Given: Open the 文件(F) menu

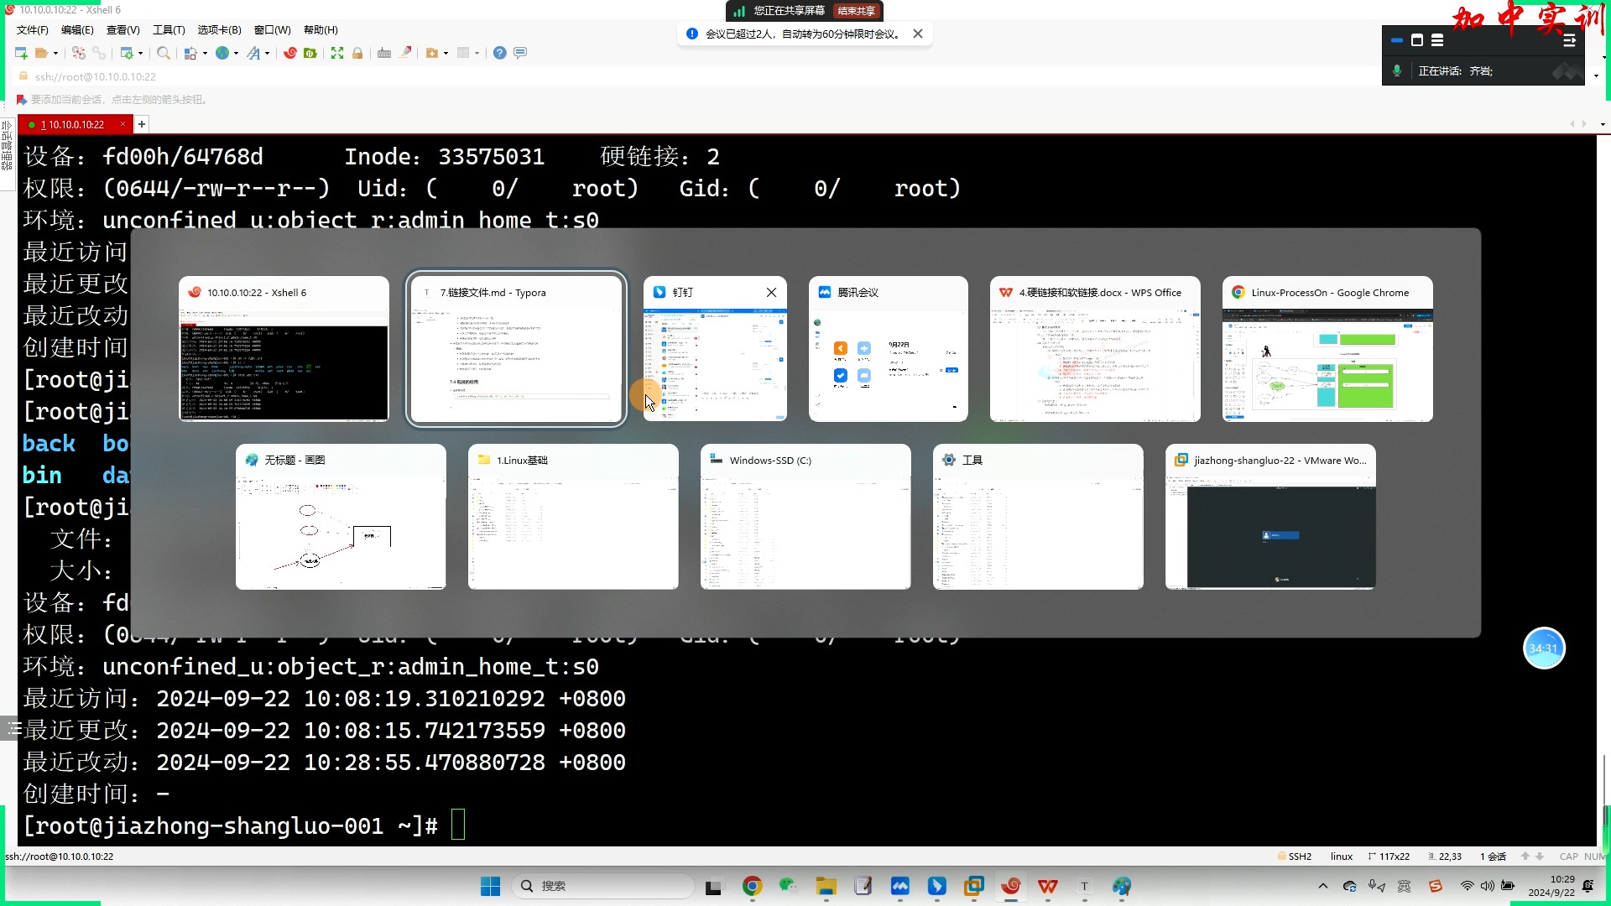Looking at the screenshot, I should [33, 30].
